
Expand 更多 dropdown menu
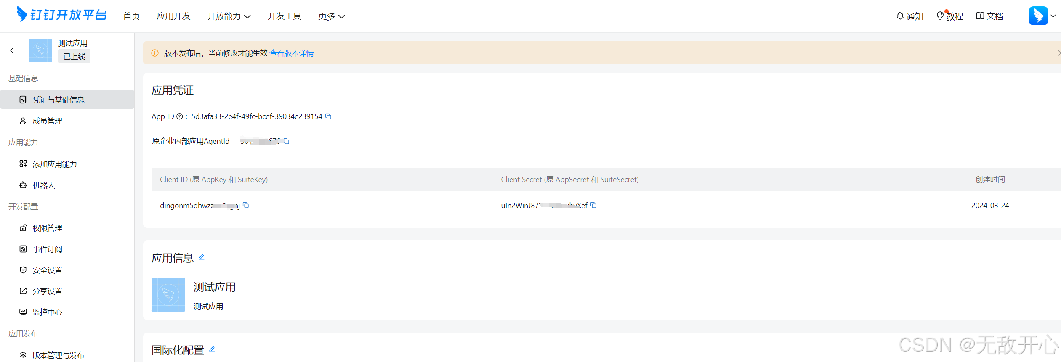point(331,16)
